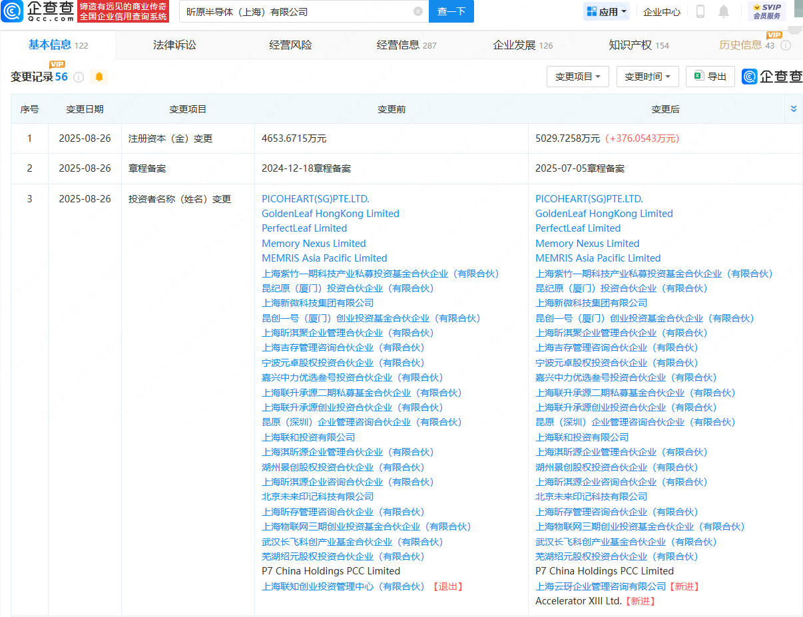The width and height of the screenshot is (803, 617).
Task: Click the SVIP 会员服务 icon
Action: click(767, 11)
